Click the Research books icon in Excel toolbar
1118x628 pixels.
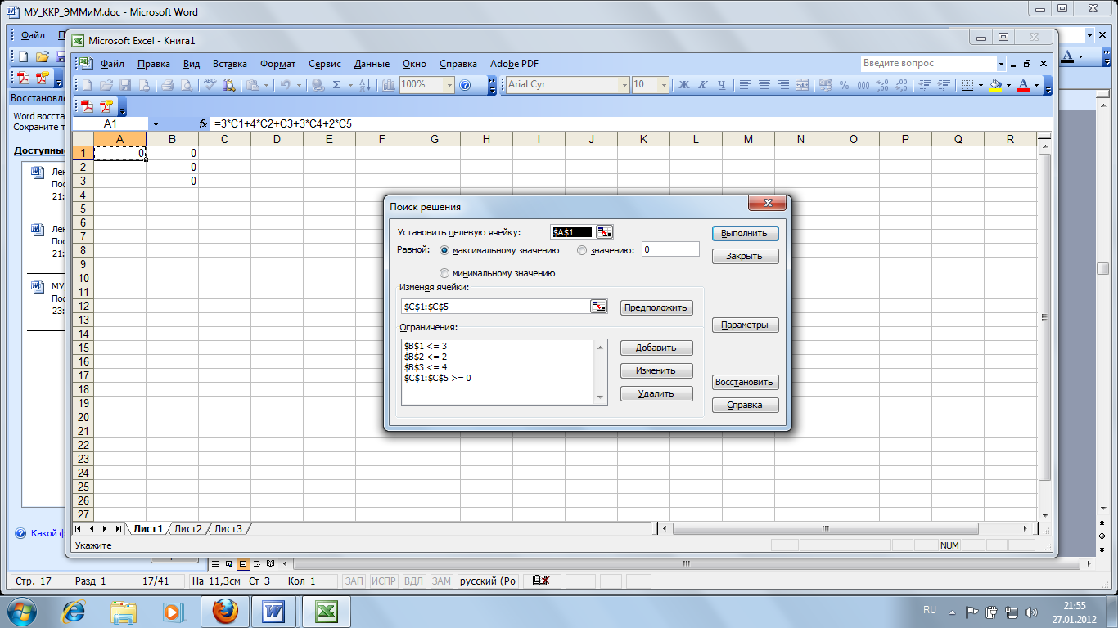tap(229, 84)
